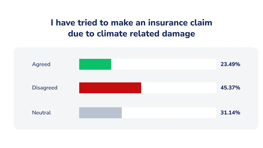Click 'due to climate related damage' text
This screenshot has height=148, width=263.
click(131, 34)
